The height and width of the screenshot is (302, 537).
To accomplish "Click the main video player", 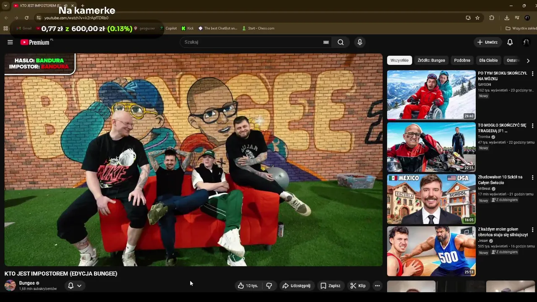I will 193,160.
